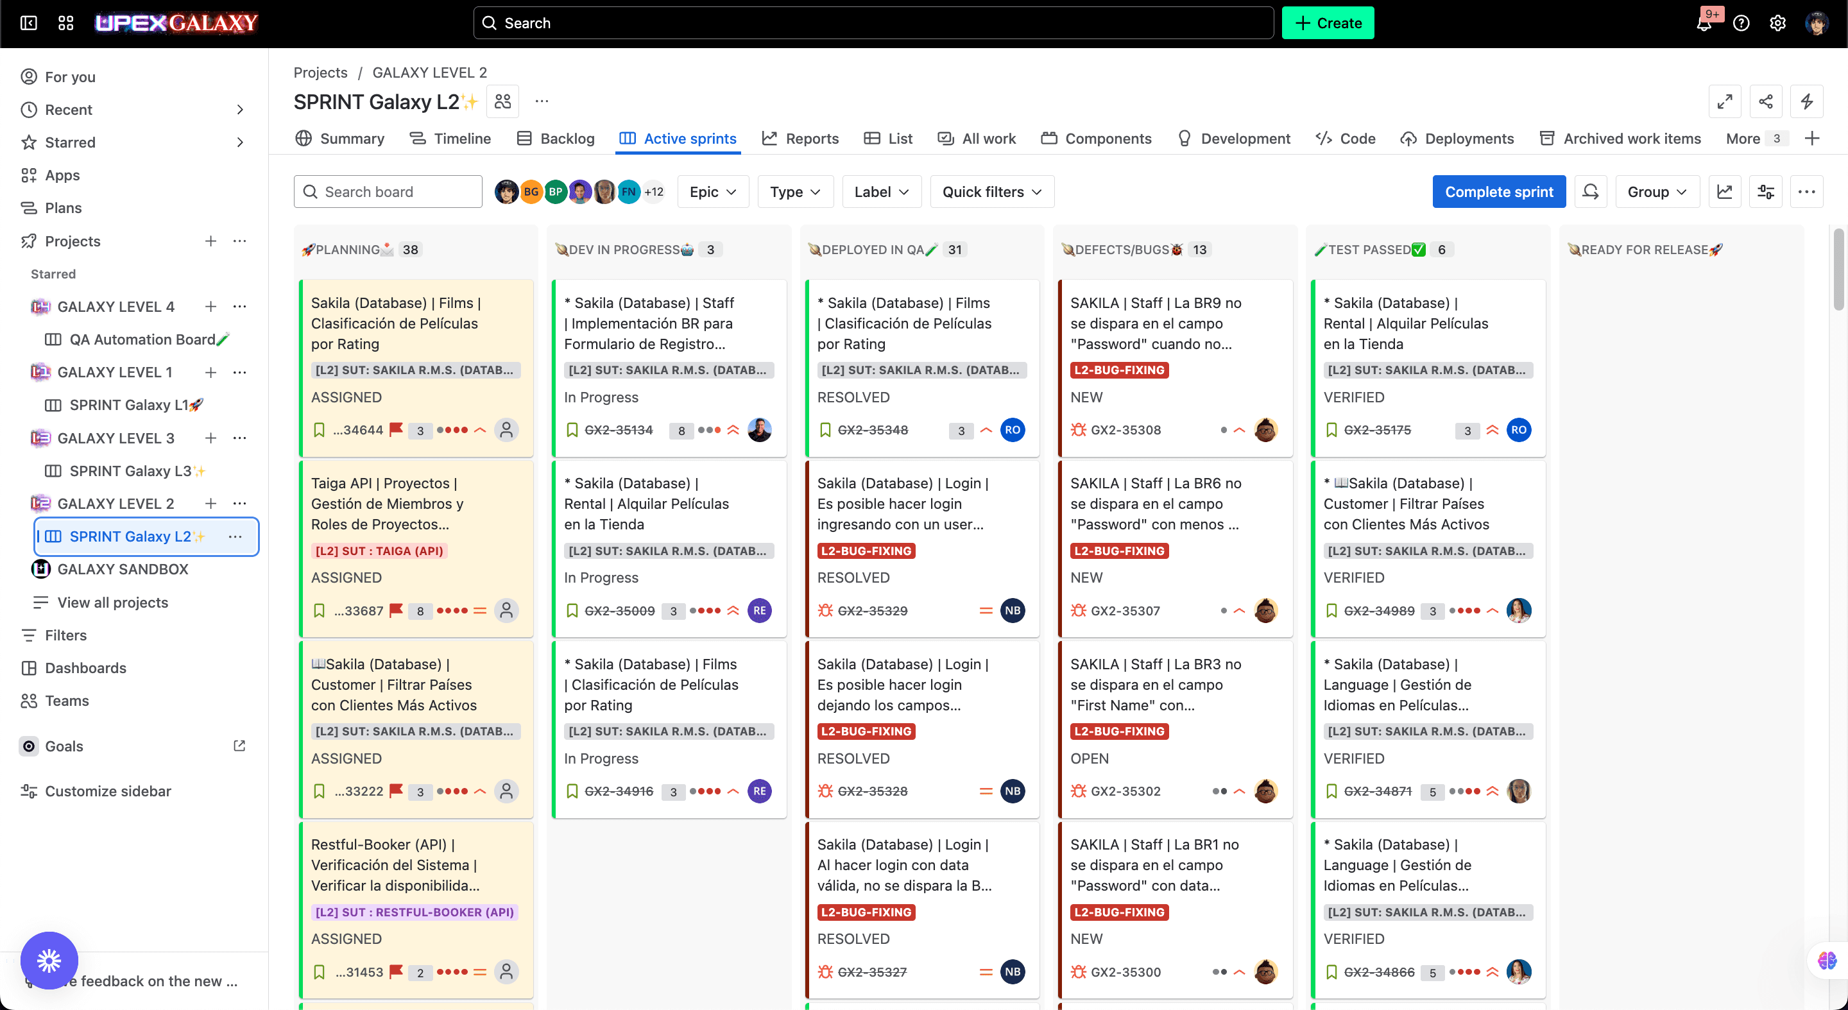The image size is (1848, 1010).
Task: Expand the Group dropdown
Action: click(x=1656, y=191)
